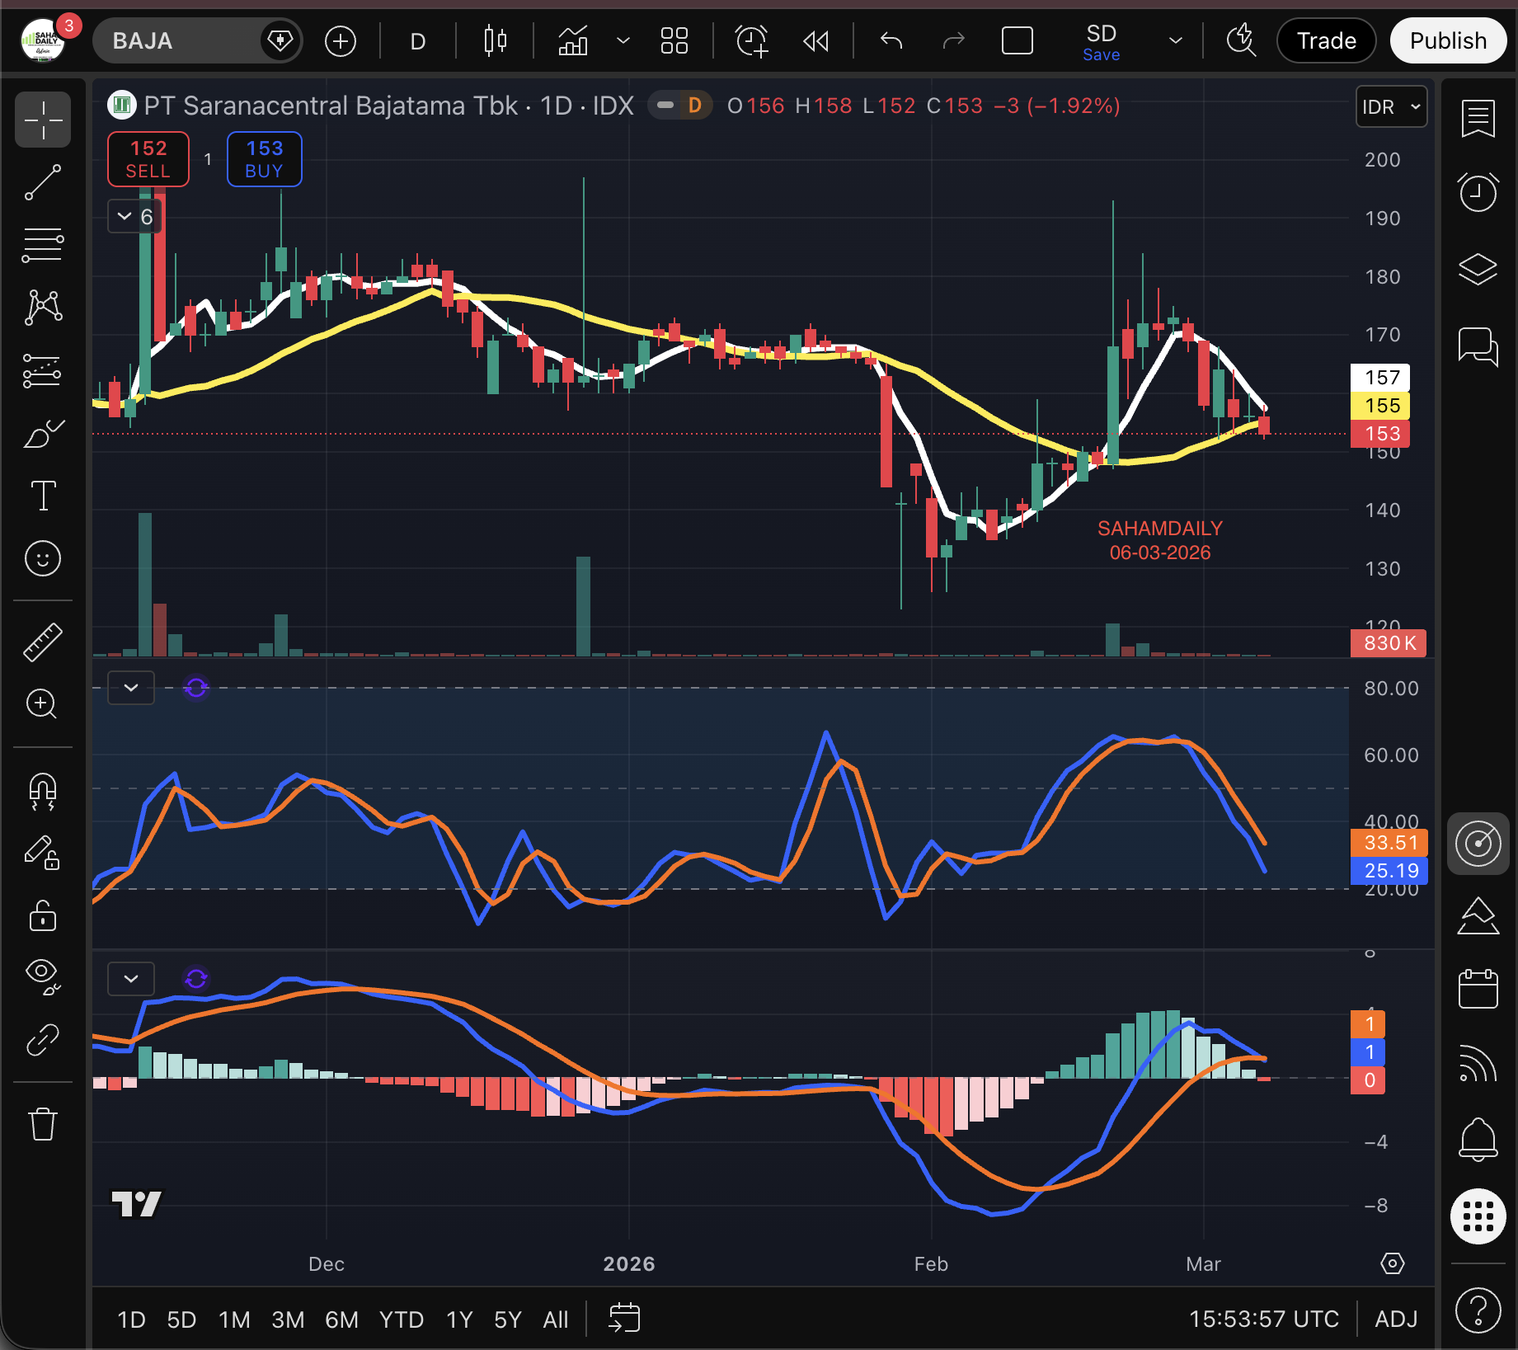Toggle lock all drawing tools
1518x1350 pixels.
point(43,915)
